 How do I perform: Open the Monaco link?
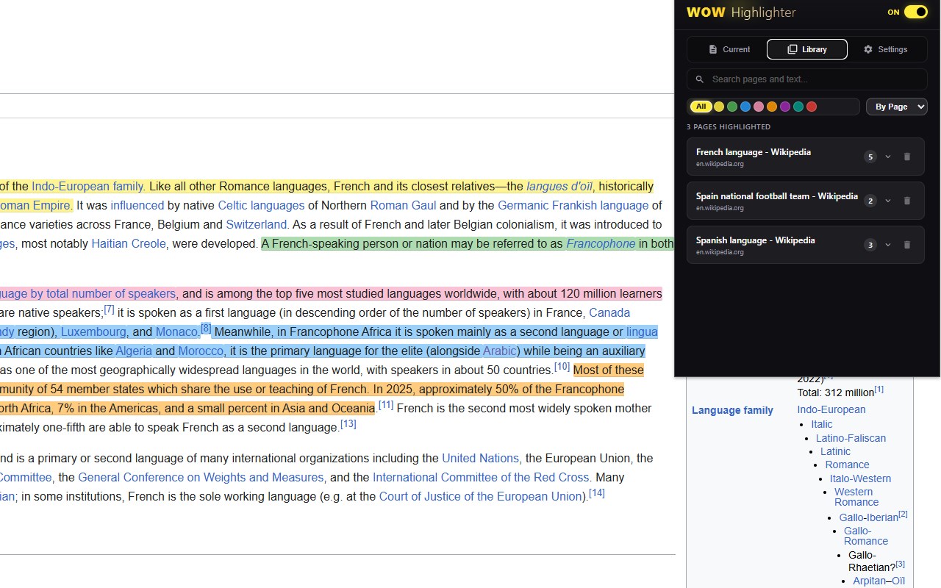(176, 332)
